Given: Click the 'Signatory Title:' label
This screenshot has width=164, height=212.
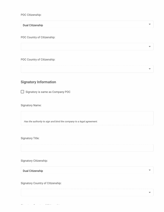Looking at the screenshot, I should tap(30, 138).
